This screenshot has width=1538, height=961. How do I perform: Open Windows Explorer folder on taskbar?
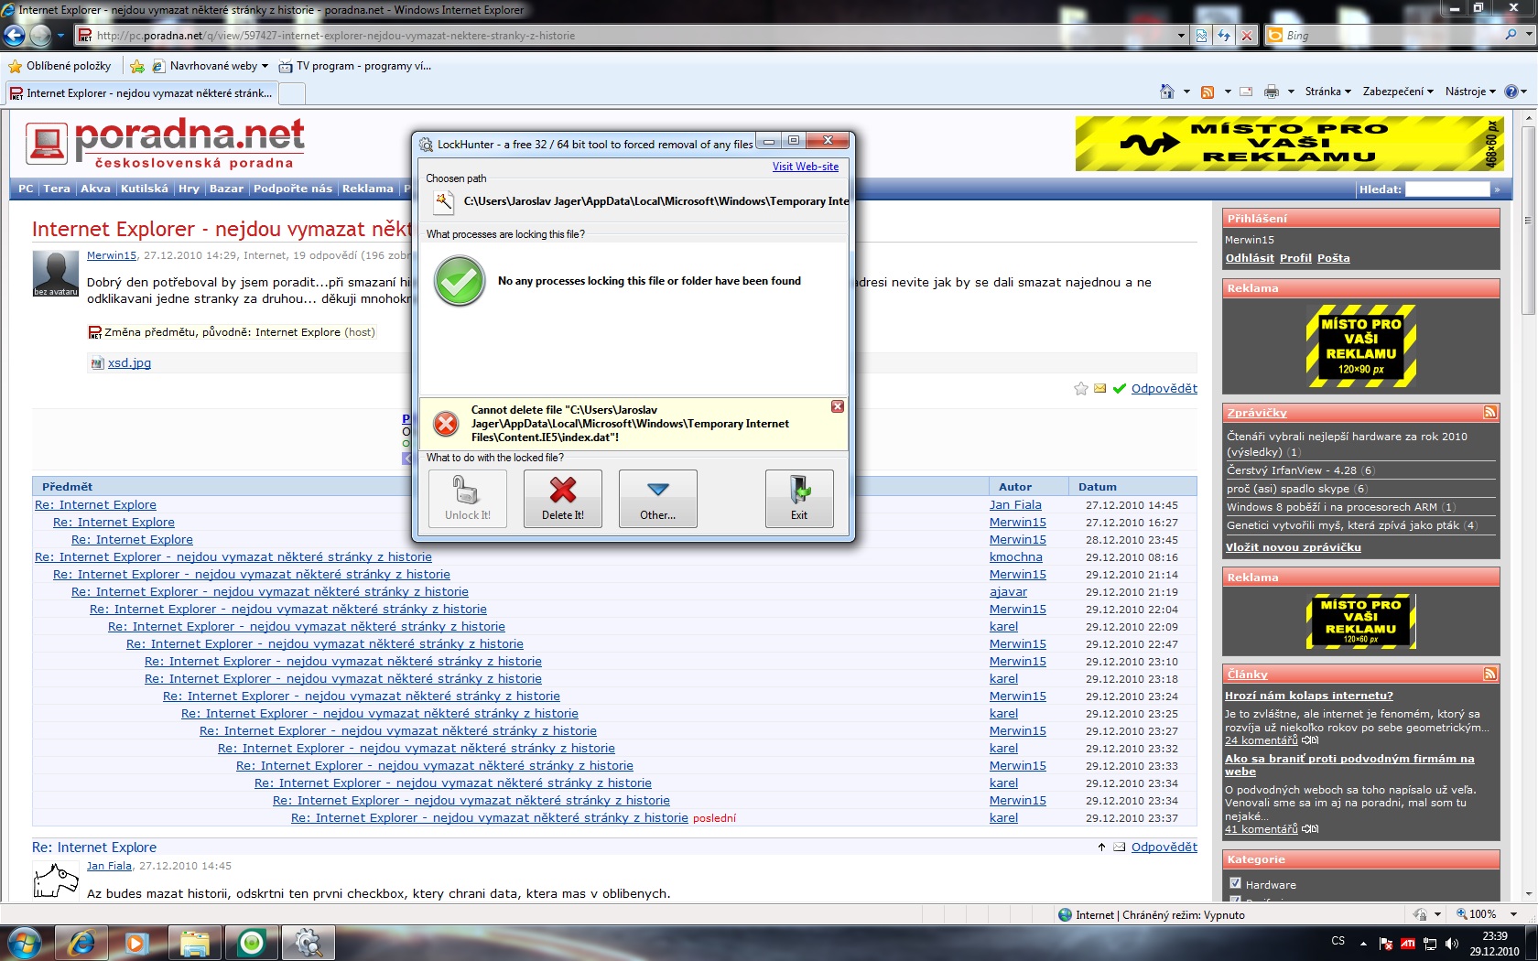pyautogui.click(x=195, y=942)
